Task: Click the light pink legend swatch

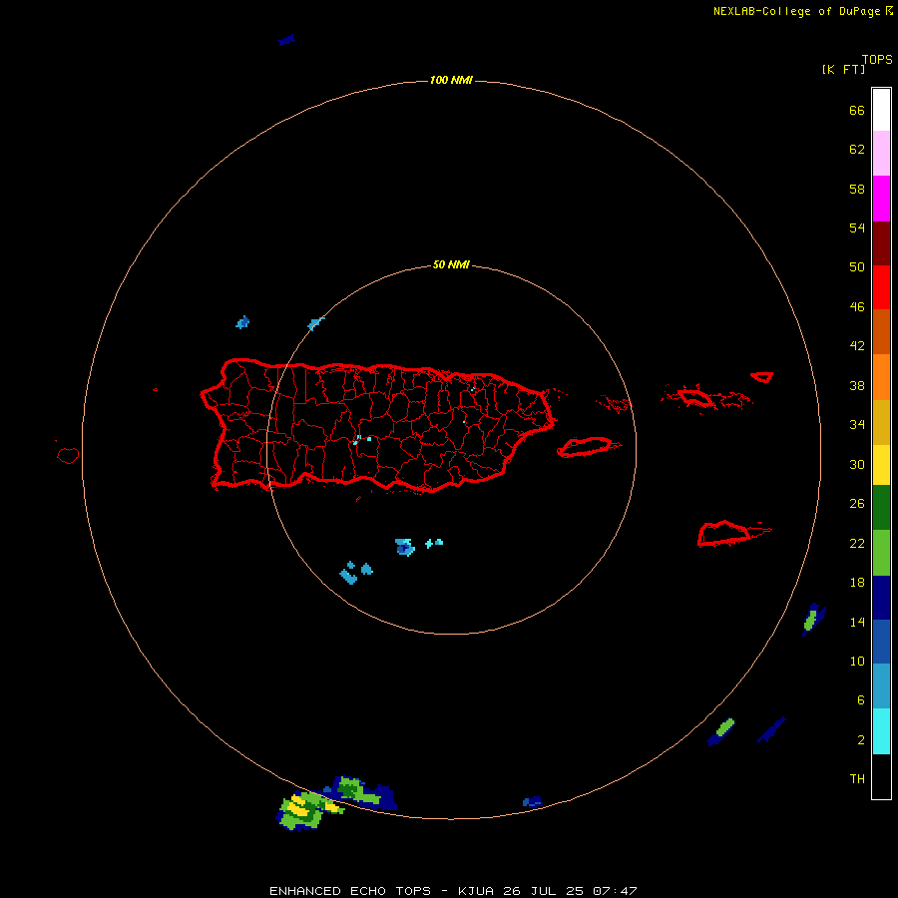Action: pyautogui.click(x=881, y=153)
